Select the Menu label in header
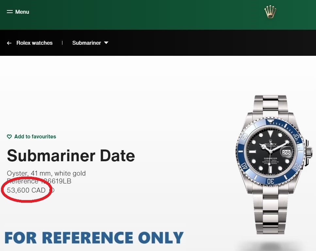Viewport: 316px width, 251px height. point(22,12)
